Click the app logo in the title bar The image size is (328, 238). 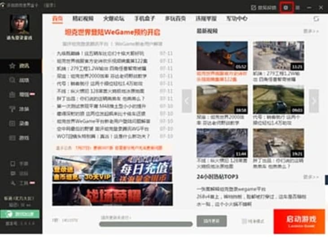[3, 5]
